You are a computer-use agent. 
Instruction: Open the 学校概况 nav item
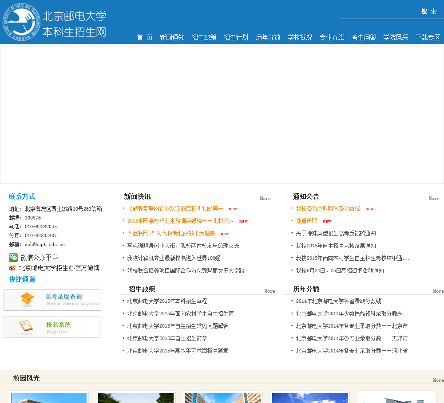pyautogui.click(x=300, y=37)
